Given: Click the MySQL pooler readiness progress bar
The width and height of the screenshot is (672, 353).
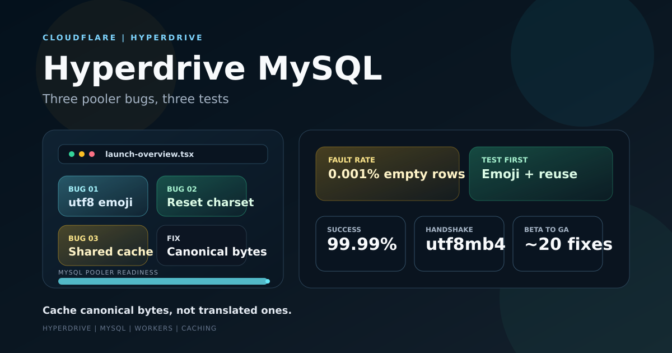Looking at the screenshot, I should click(163, 281).
